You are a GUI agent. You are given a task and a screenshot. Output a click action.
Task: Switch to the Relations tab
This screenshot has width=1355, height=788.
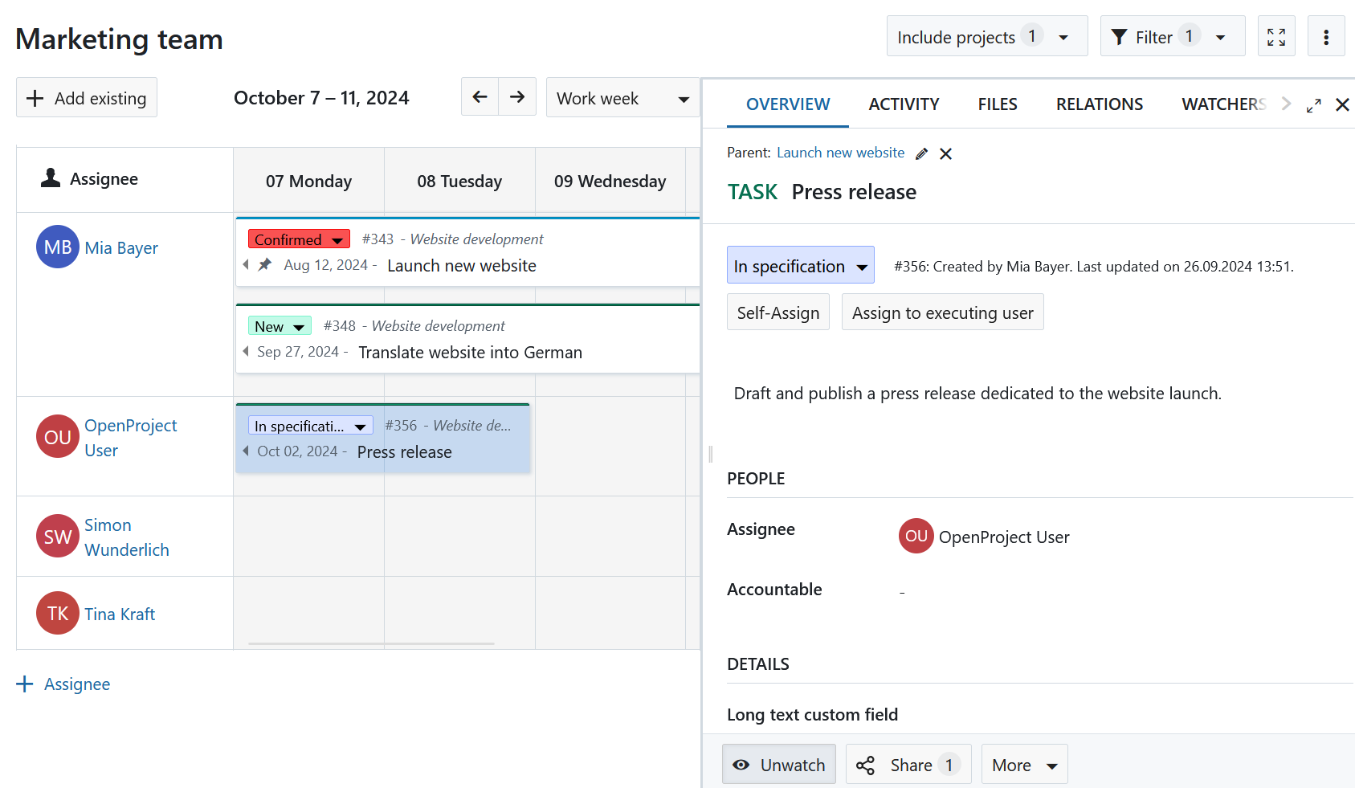1099,104
